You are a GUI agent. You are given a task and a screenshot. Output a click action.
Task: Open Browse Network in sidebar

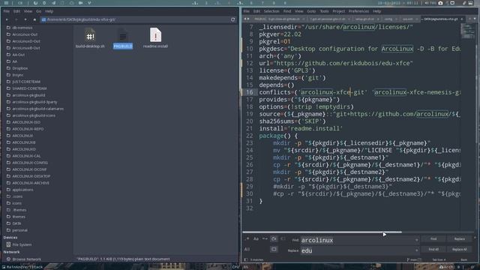pos(27,259)
